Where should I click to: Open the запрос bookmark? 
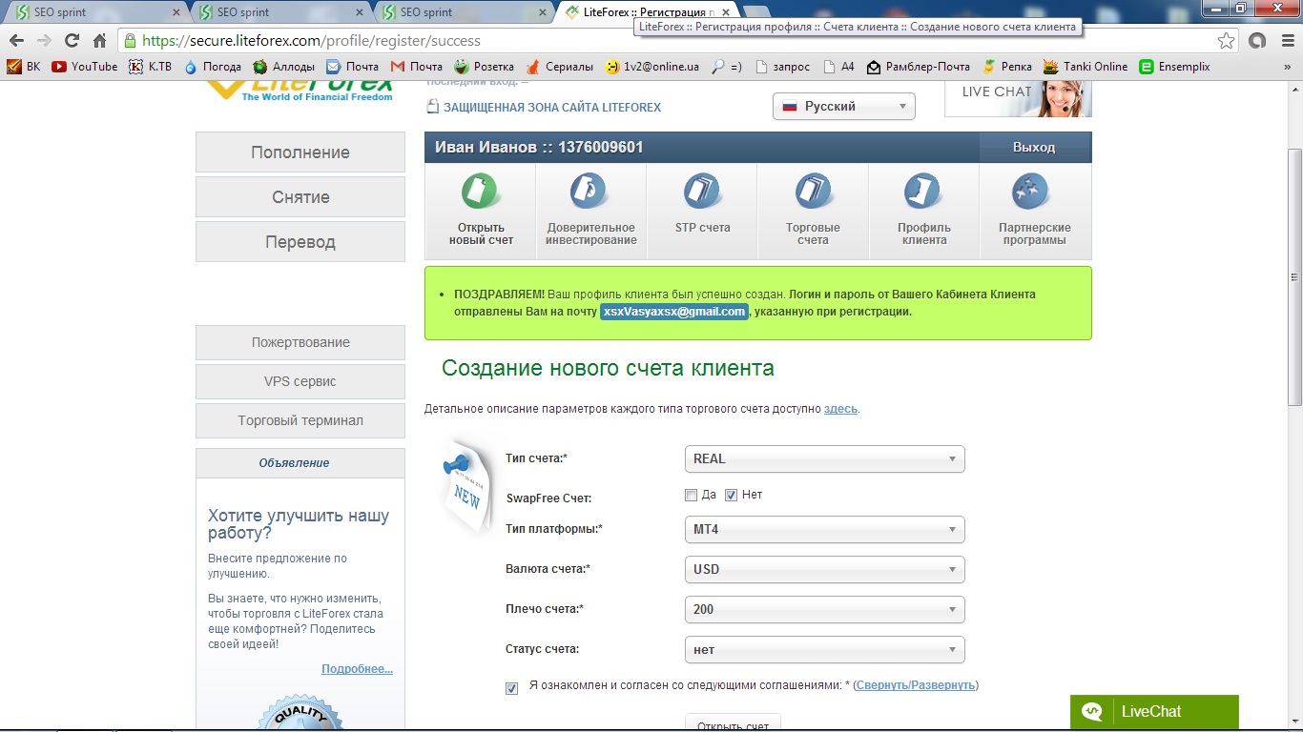(782, 67)
